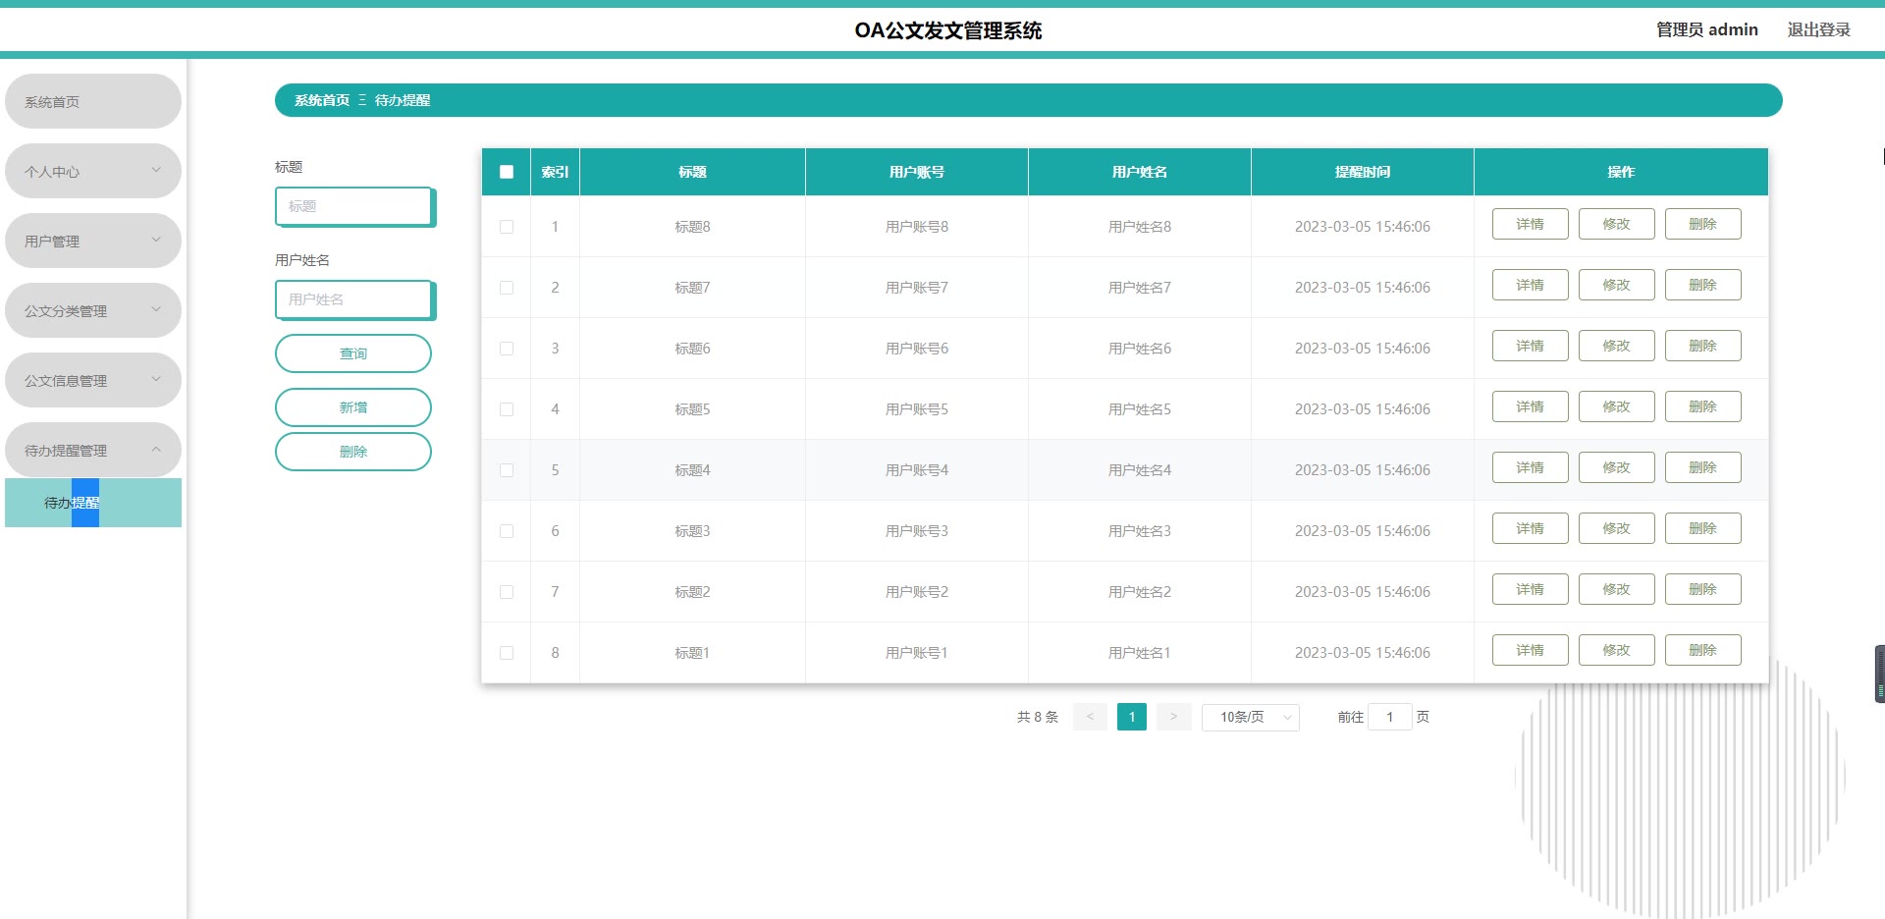Click the 索引 column header
The image size is (1885, 919).
coord(555,172)
